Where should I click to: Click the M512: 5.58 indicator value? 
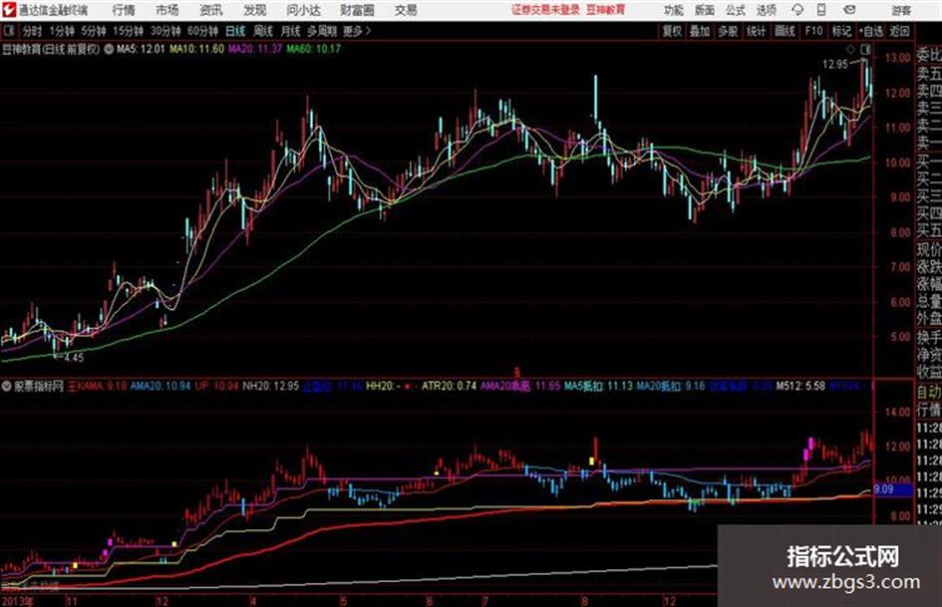coord(800,386)
